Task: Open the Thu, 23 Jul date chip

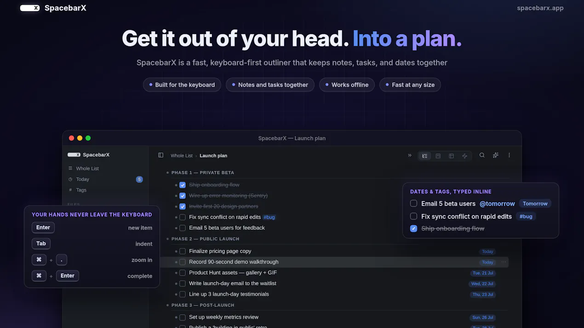Action: [x=483, y=294]
